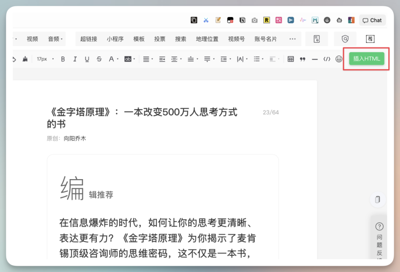The image size is (400, 272).
Task: Click the black extension with red badge
Action: (x=230, y=20)
